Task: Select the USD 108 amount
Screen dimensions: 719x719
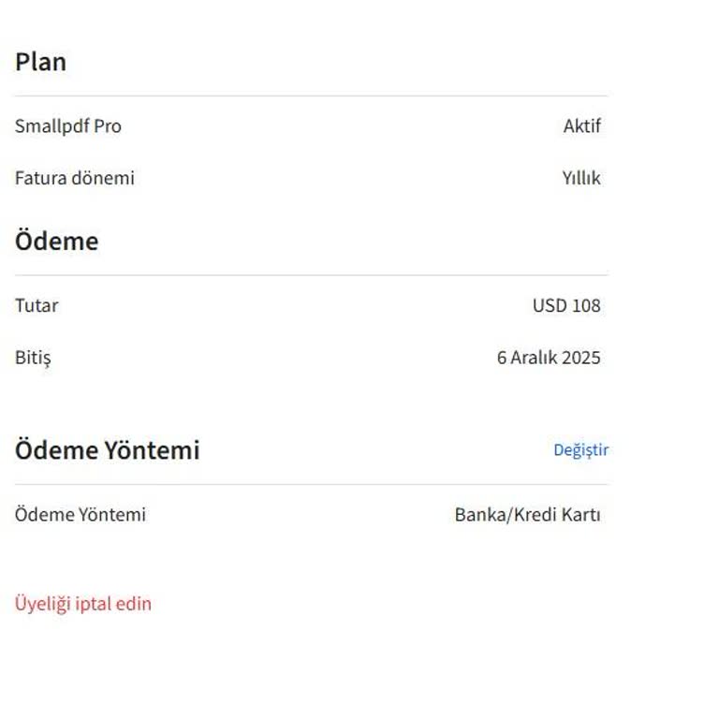Action: [x=566, y=305]
